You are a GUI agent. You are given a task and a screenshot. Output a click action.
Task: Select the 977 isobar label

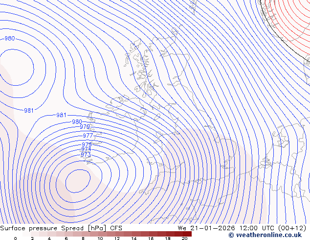point(88,136)
